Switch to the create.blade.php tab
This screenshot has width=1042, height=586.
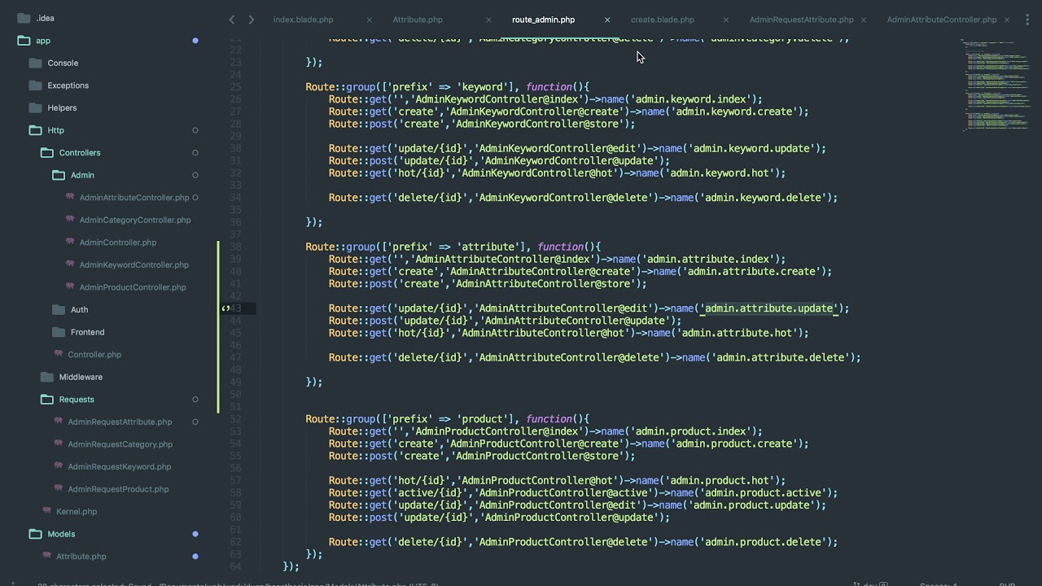(x=663, y=20)
